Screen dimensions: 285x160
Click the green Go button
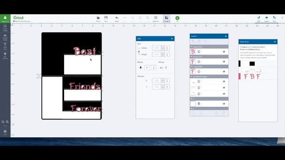point(177,18)
